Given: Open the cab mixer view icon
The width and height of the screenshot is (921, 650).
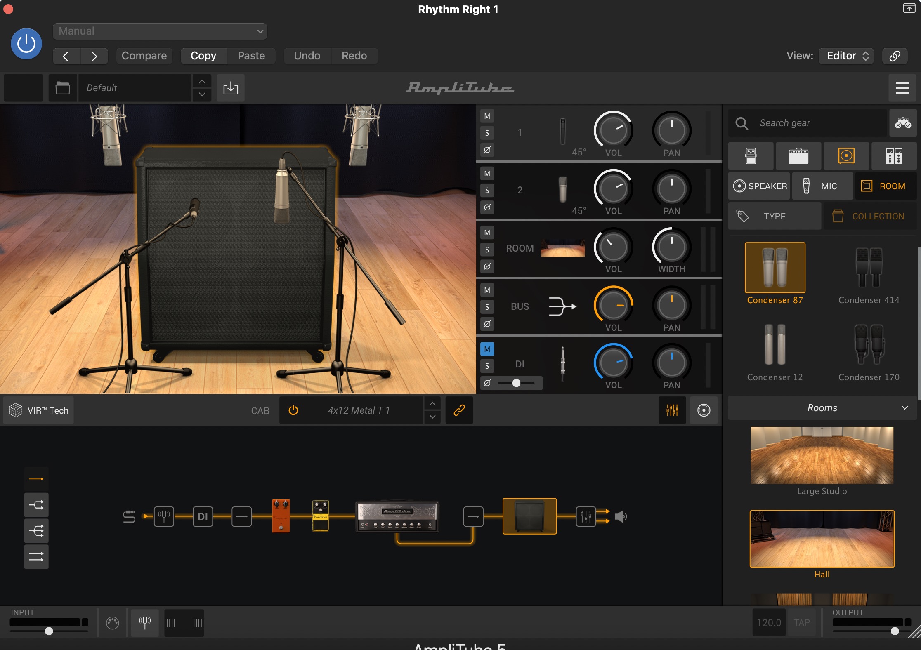Looking at the screenshot, I should (672, 410).
